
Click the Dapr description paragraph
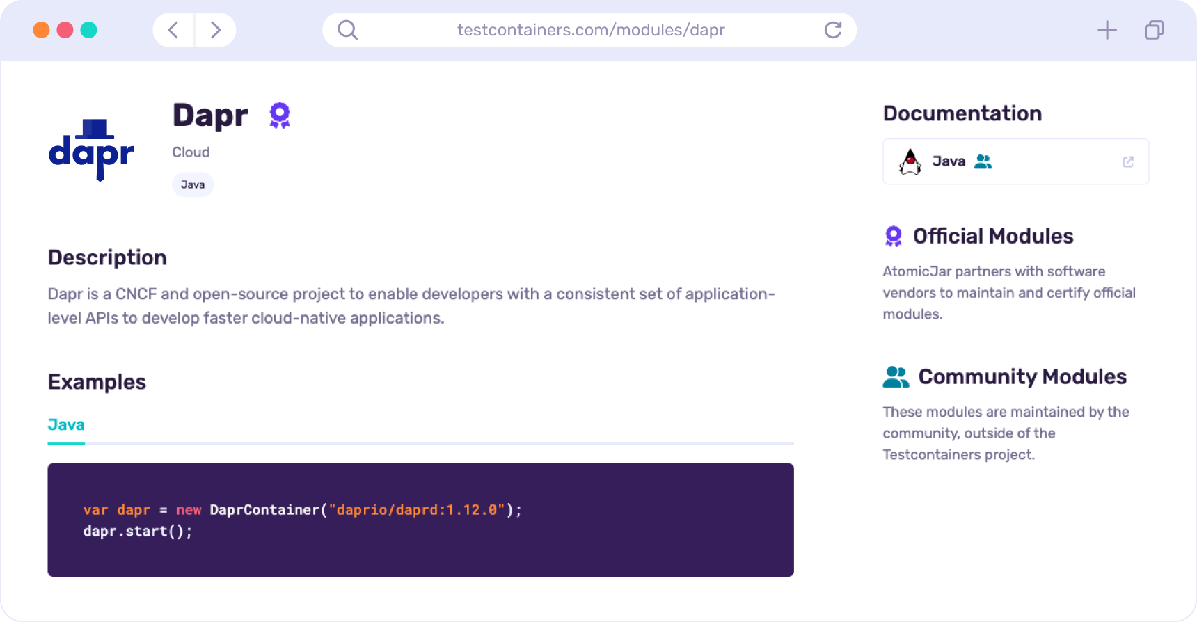point(411,306)
